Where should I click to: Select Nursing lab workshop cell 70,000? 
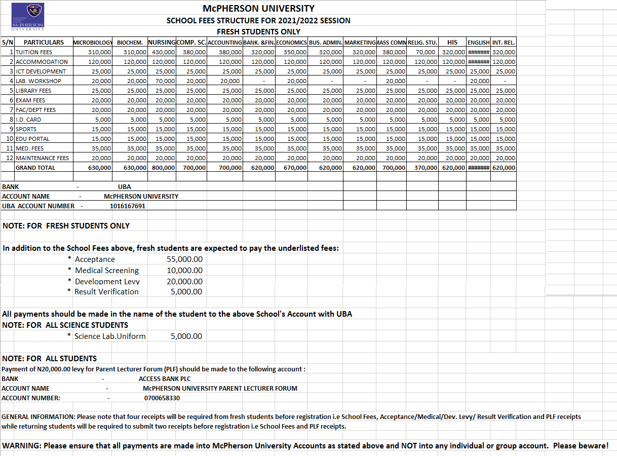pos(162,81)
